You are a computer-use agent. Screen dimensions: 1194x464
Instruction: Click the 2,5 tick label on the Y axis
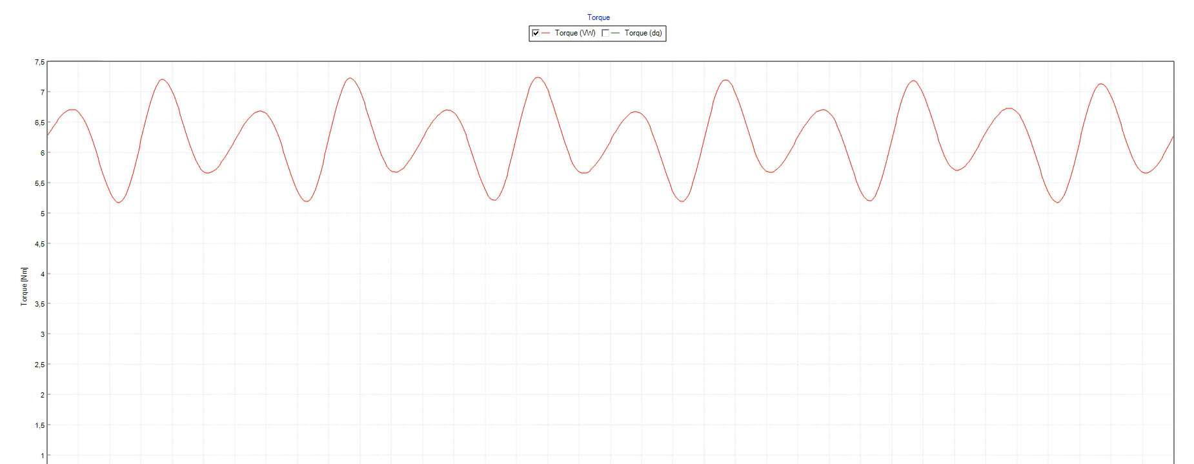tap(40, 365)
